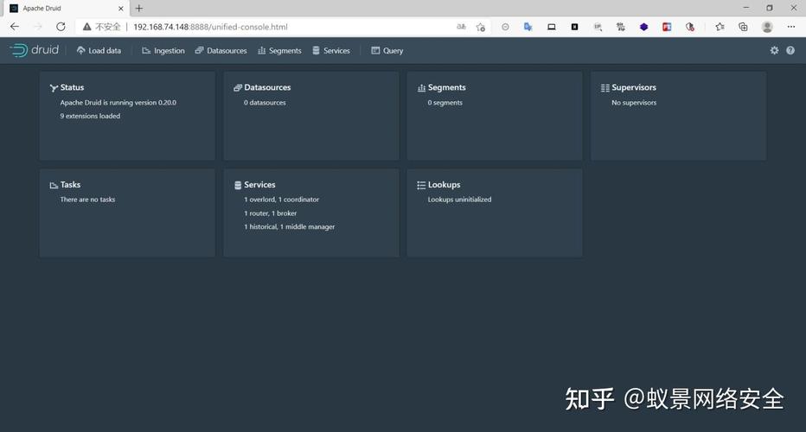Click the Services card database icon
This screenshot has height=432, width=806.
238,185
